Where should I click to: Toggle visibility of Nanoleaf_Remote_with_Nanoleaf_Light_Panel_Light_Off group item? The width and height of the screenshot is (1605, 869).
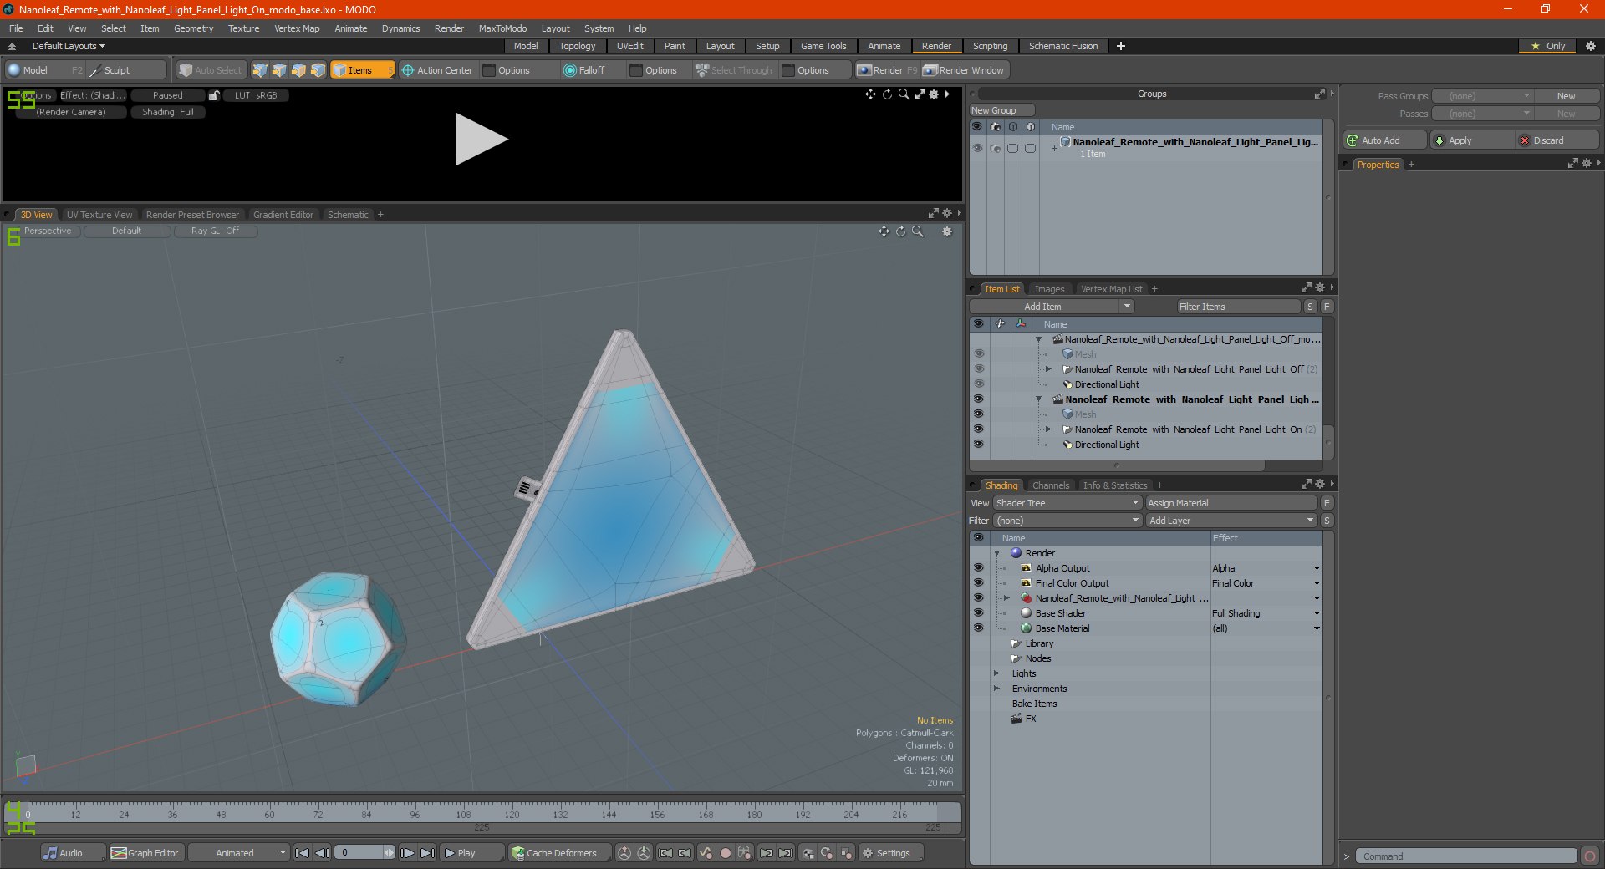tap(979, 369)
